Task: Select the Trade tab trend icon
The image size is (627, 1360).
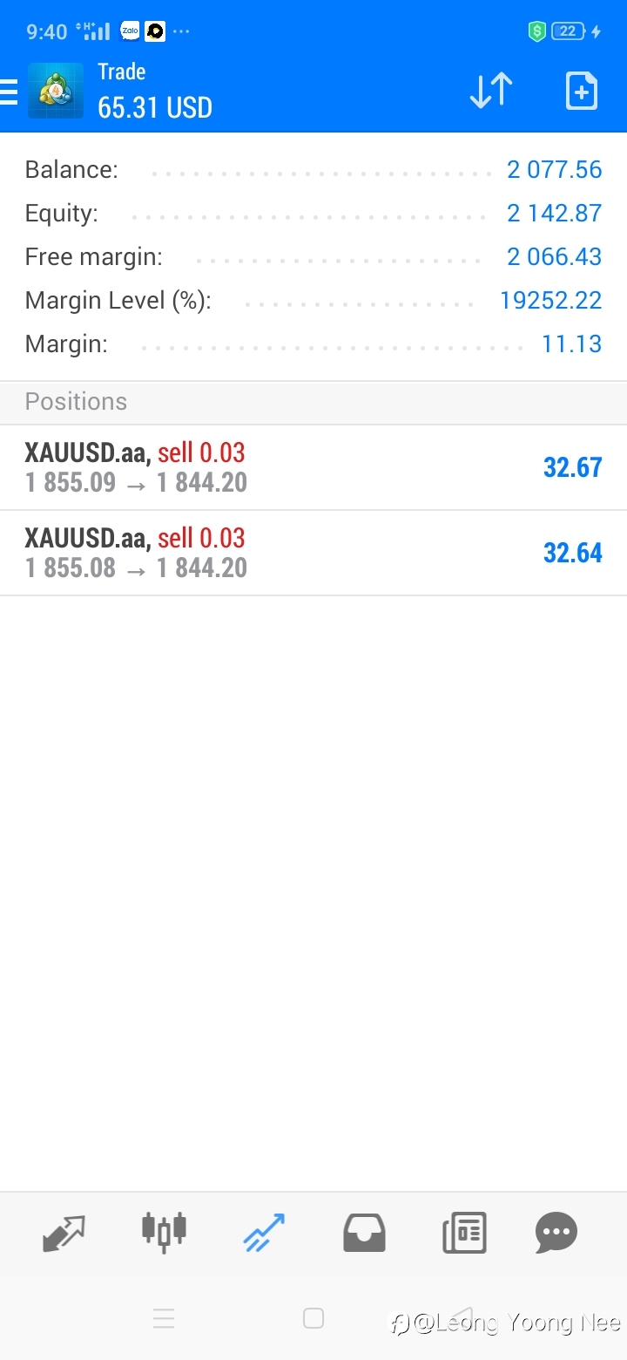Action: tap(264, 1233)
